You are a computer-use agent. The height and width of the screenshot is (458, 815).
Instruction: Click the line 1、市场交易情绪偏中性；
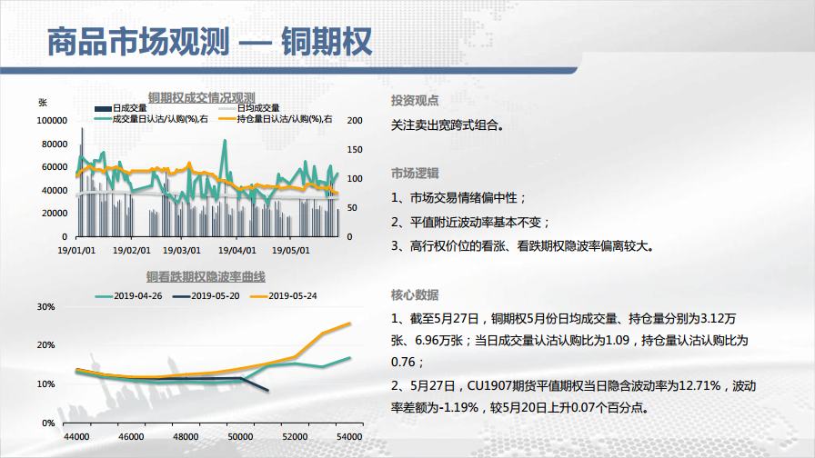click(459, 198)
